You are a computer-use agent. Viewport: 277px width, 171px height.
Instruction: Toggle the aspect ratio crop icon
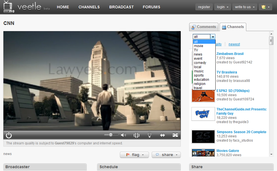click(136, 135)
